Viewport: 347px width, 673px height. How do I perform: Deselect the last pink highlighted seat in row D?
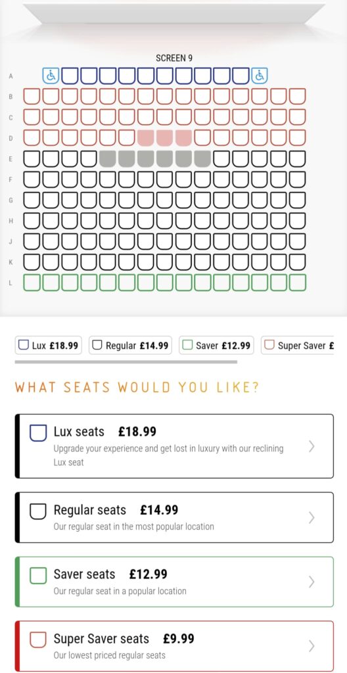point(183,138)
